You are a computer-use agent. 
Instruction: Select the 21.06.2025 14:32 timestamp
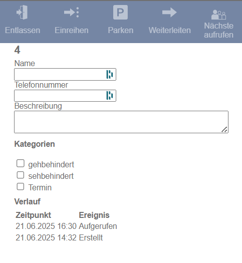pyautogui.click(x=46, y=237)
